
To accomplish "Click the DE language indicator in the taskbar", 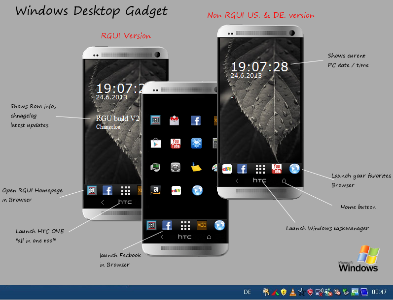I will pyautogui.click(x=247, y=292).
